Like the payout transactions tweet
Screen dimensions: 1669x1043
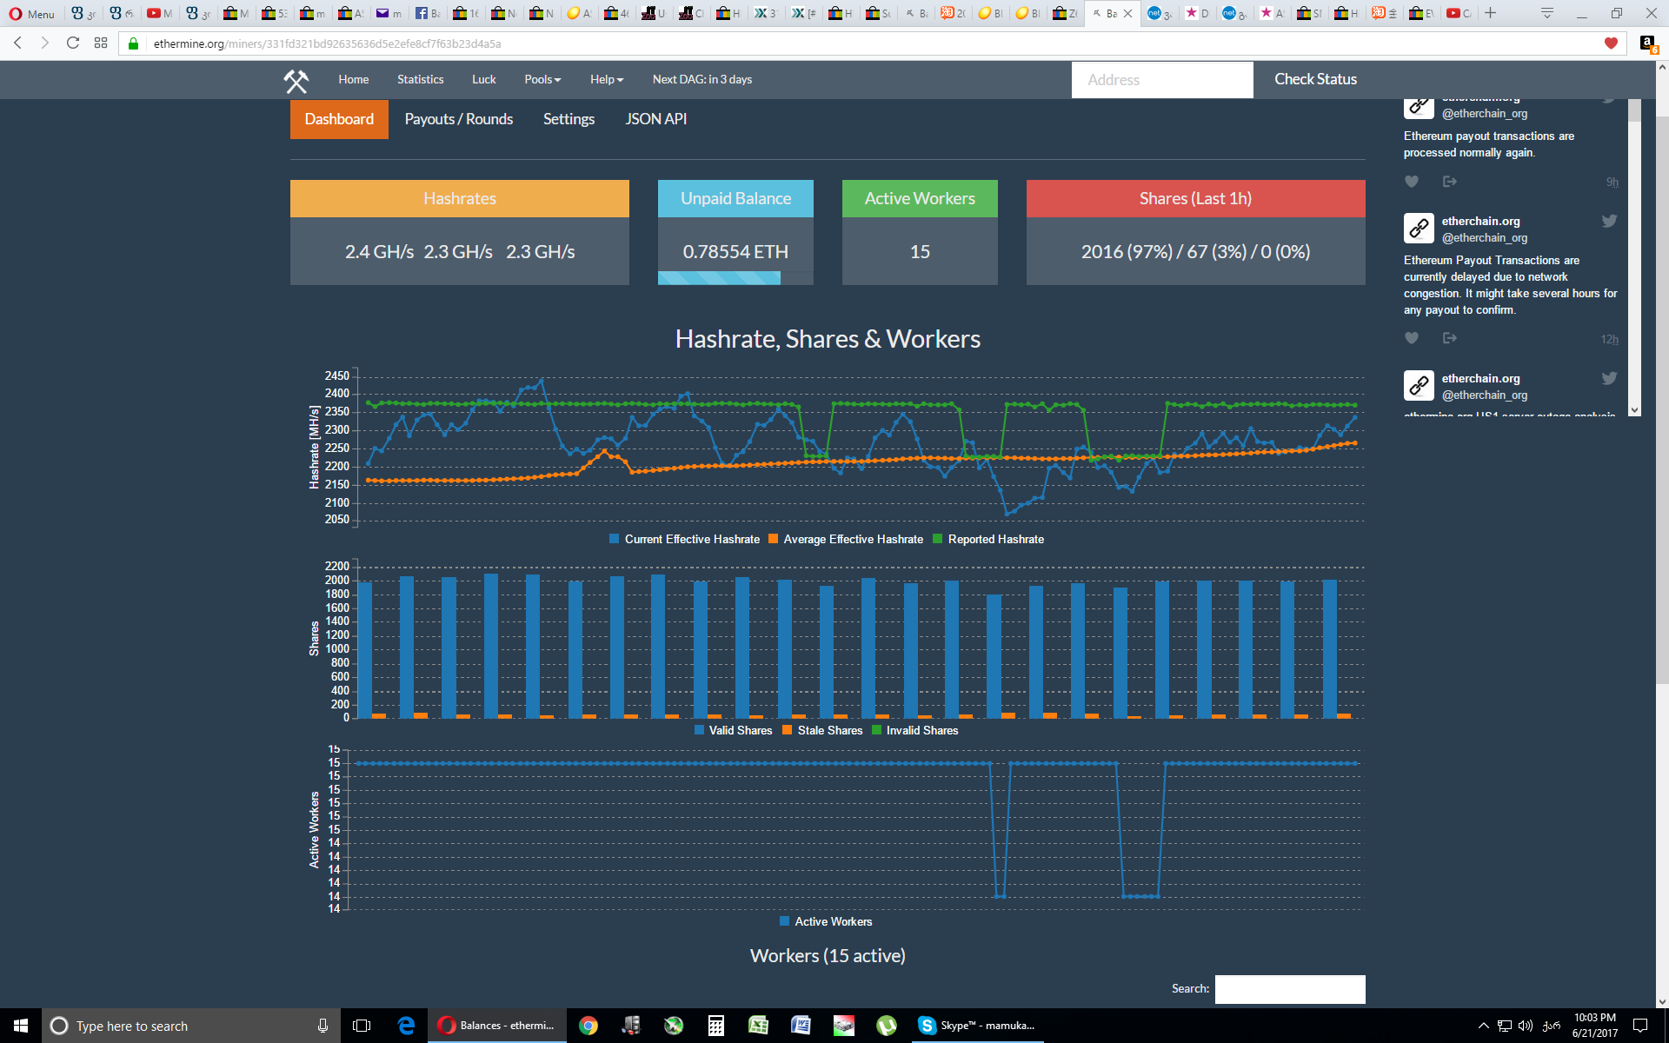[x=1412, y=182]
